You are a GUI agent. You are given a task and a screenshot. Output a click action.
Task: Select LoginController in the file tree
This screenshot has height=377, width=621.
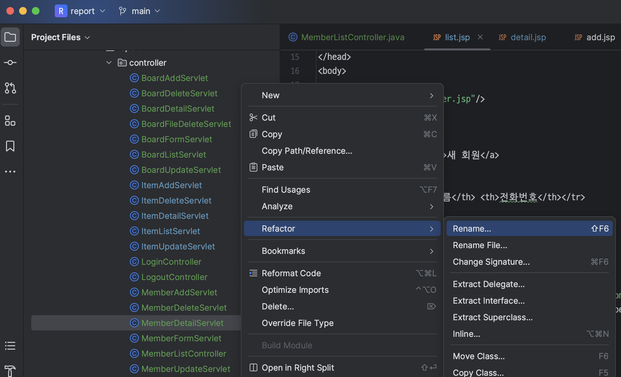coord(171,262)
